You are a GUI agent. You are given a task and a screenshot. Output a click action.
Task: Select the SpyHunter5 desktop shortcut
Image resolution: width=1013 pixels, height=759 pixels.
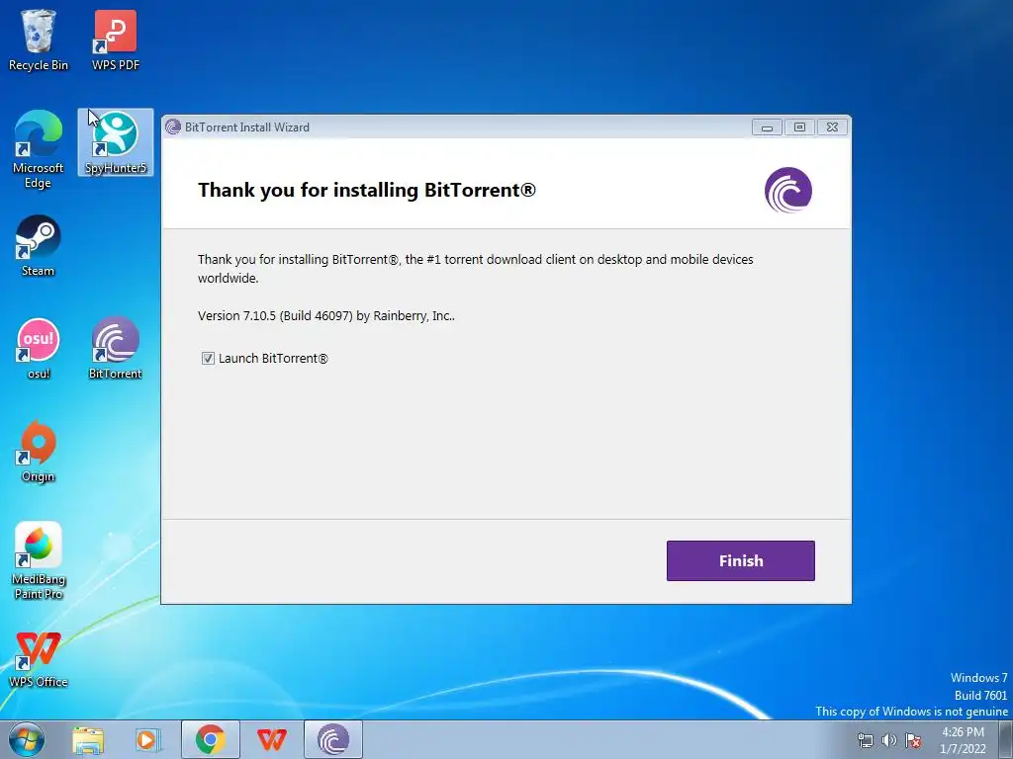click(116, 142)
